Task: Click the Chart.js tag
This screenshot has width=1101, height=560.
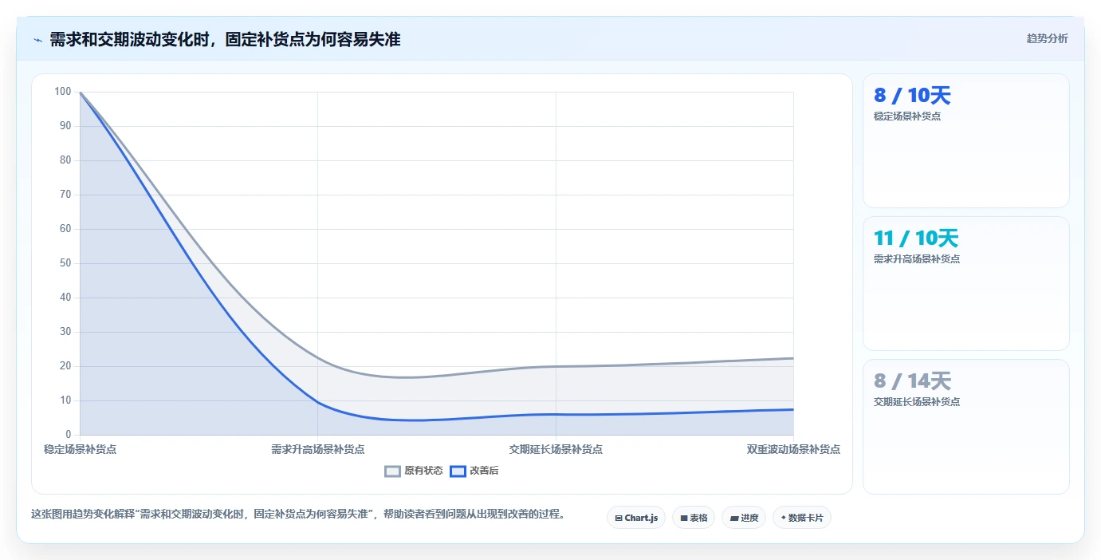Action: pos(636,518)
